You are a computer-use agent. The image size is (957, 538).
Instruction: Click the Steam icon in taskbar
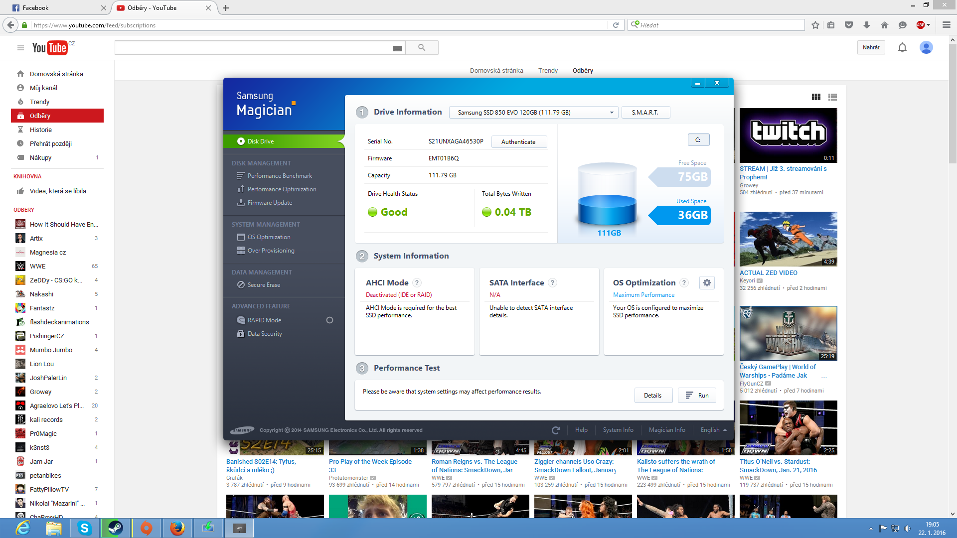(x=116, y=528)
